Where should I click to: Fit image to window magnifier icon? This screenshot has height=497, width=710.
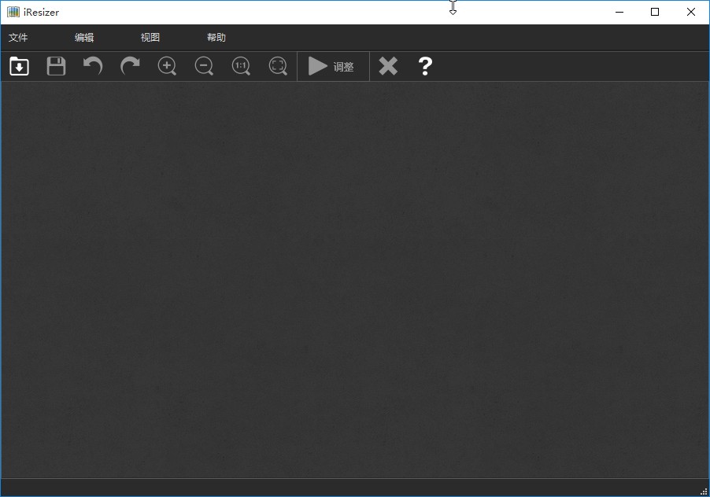point(278,66)
